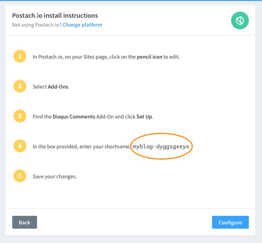Click the bold "Add-Ons" text

[58, 87]
